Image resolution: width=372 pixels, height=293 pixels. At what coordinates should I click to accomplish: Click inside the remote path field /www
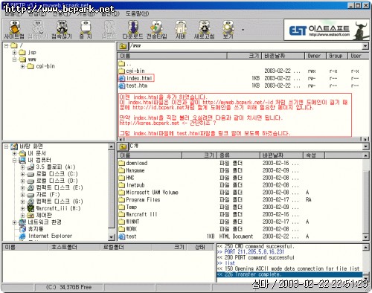point(246,46)
